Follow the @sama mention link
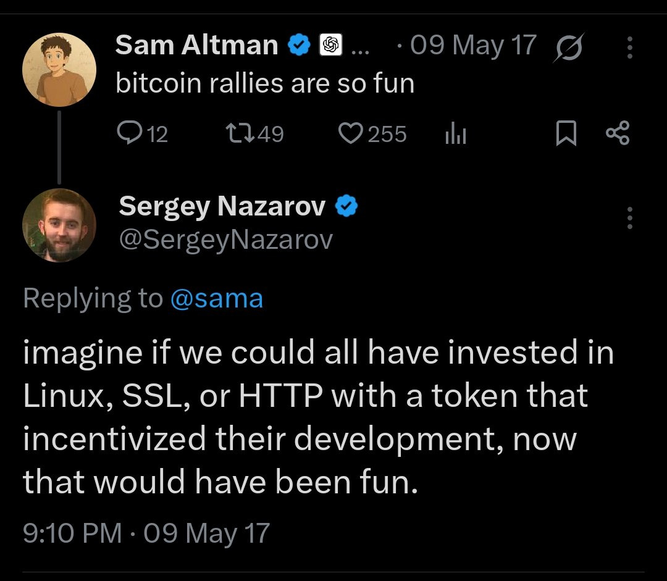The height and width of the screenshot is (581, 667). coord(216,299)
